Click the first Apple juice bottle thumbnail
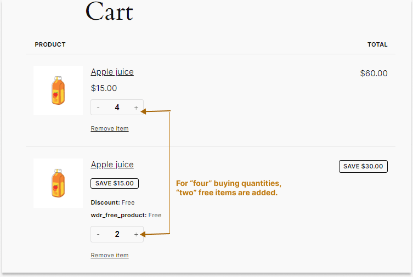 [58, 91]
